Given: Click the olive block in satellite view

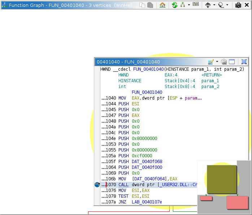Looking at the screenshot, I should coord(222,179).
